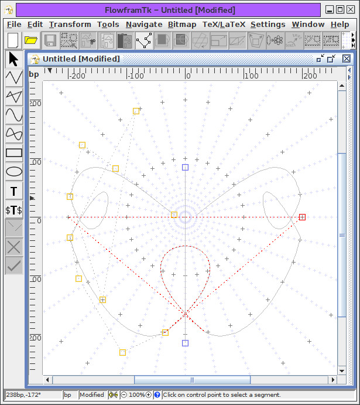This screenshot has height=405, width=360.
Task: Click the blue help question icon
Action: click(x=157, y=394)
